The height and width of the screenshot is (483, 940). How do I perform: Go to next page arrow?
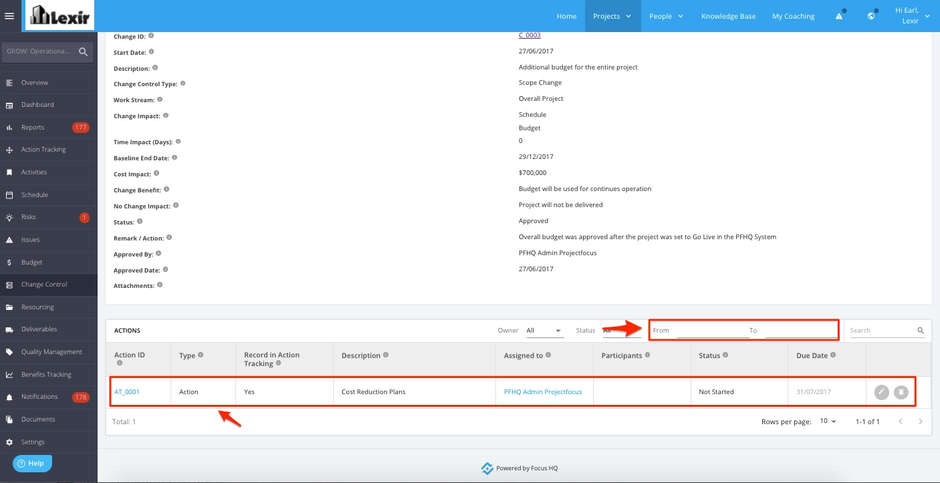pos(921,422)
